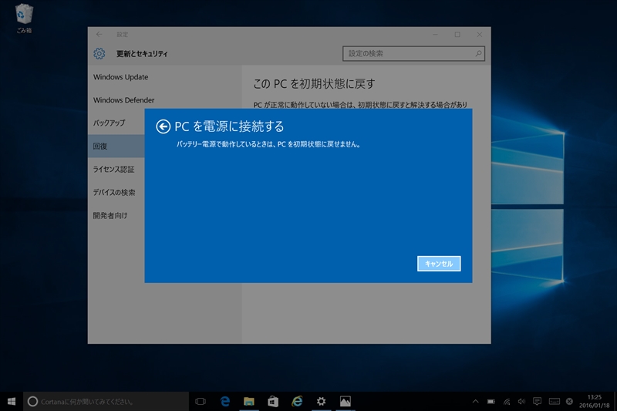Click the magnifier icon in the settings search box

pos(478,53)
